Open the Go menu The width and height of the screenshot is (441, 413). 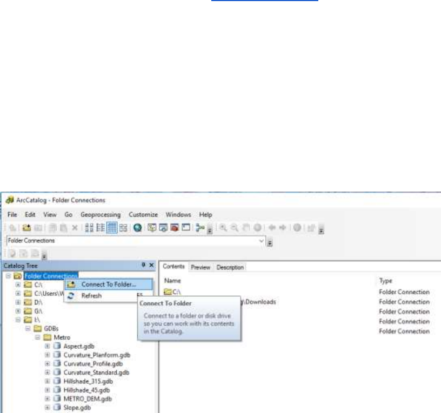(x=68, y=215)
